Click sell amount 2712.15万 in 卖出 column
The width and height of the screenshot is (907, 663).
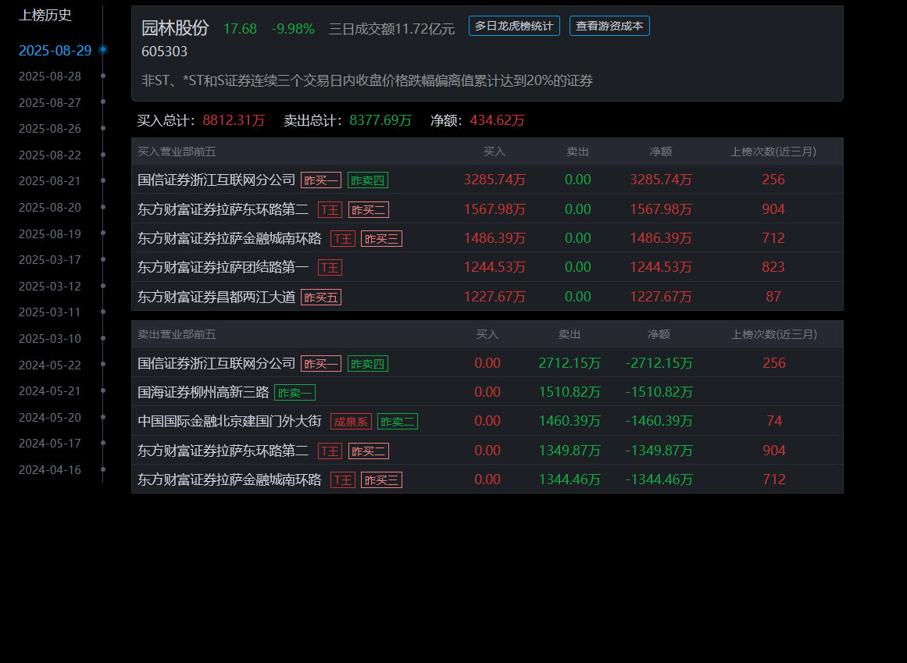tap(570, 363)
